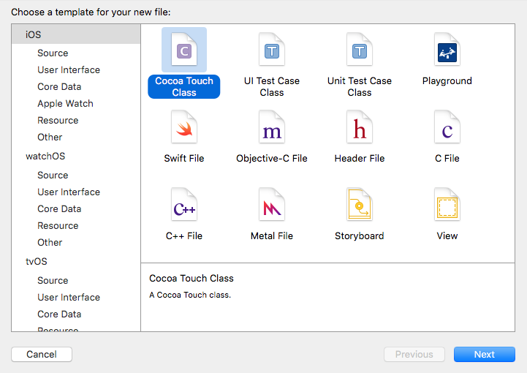Select the Metal File template
Image resolution: width=527 pixels, height=373 pixels.
272,206
